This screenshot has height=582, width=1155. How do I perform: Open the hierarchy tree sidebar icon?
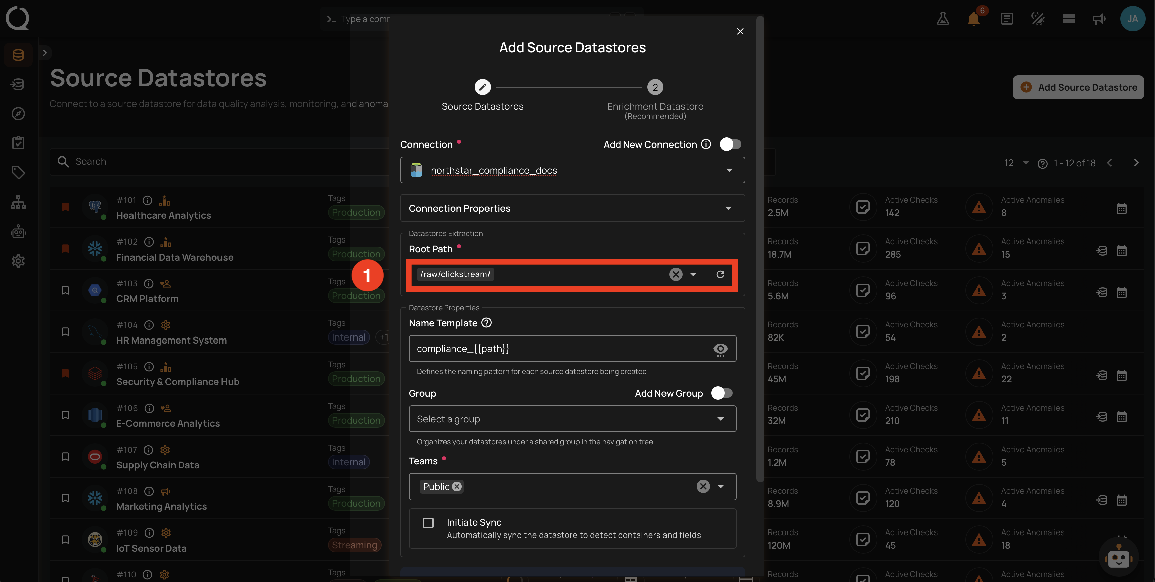(x=18, y=202)
